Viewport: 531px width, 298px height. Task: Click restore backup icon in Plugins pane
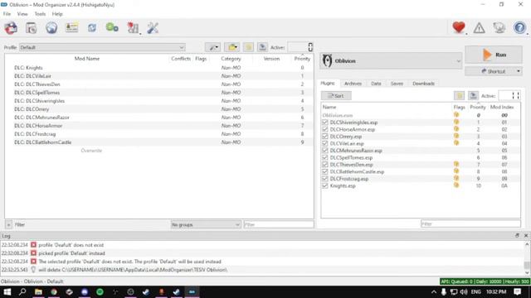459,96
